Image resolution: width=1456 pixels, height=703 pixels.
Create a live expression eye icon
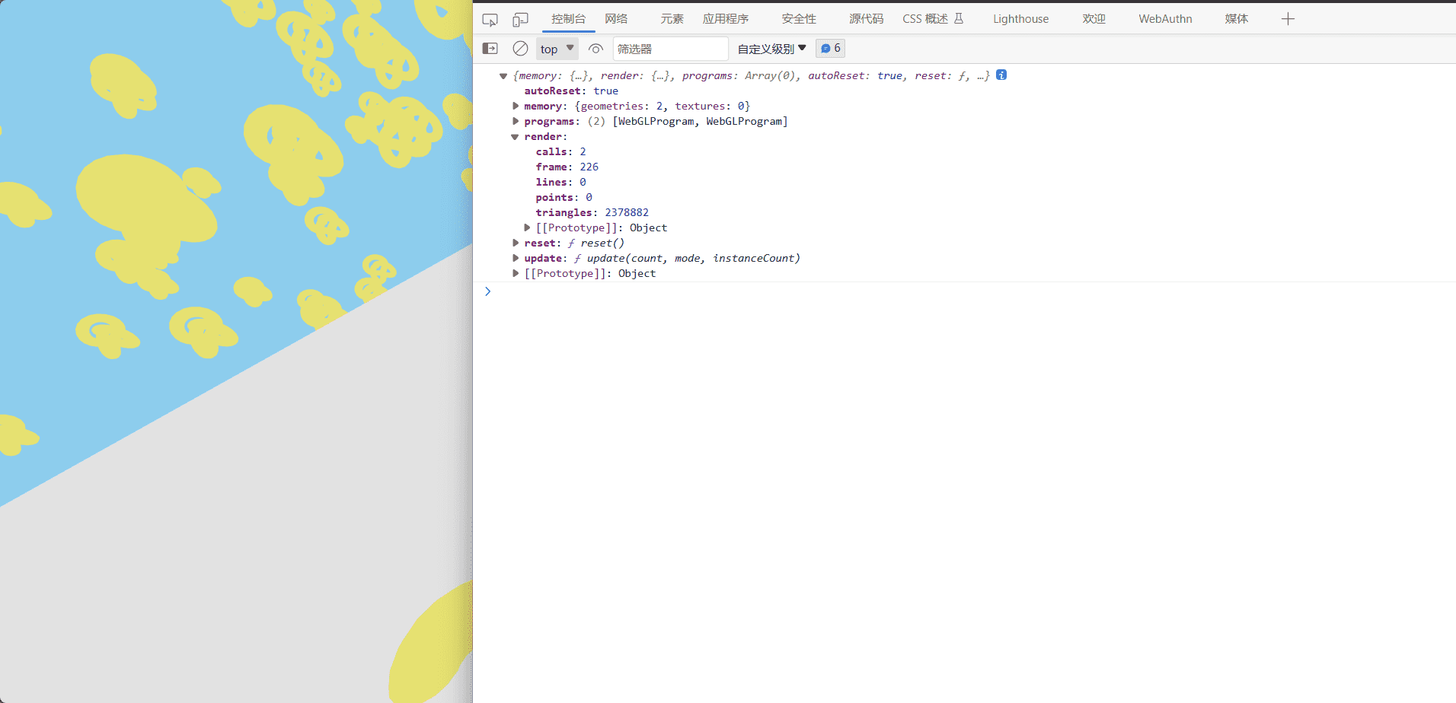tap(595, 49)
